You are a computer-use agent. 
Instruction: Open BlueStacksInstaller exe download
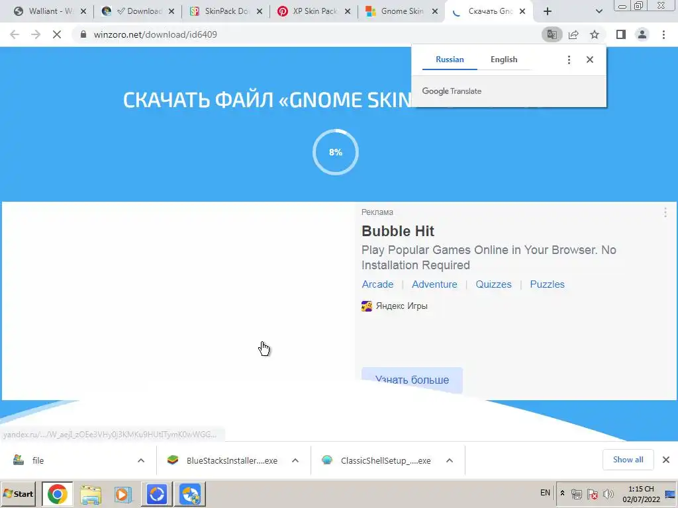click(x=224, y=460)
